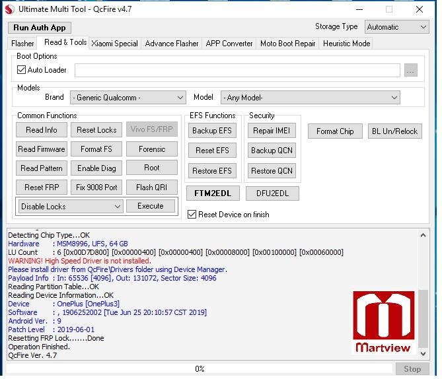Click the 0% progress bar
442x379 pixels.
coord(200,369)
